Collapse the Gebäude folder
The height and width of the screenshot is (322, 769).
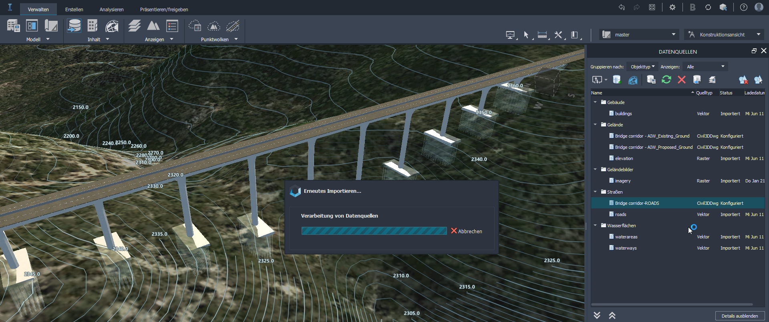coord(595,102)
